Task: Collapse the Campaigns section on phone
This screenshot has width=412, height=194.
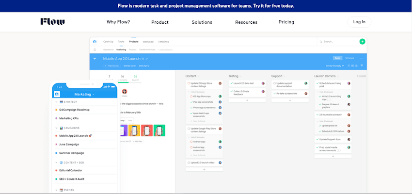Action: pos(56,128)
